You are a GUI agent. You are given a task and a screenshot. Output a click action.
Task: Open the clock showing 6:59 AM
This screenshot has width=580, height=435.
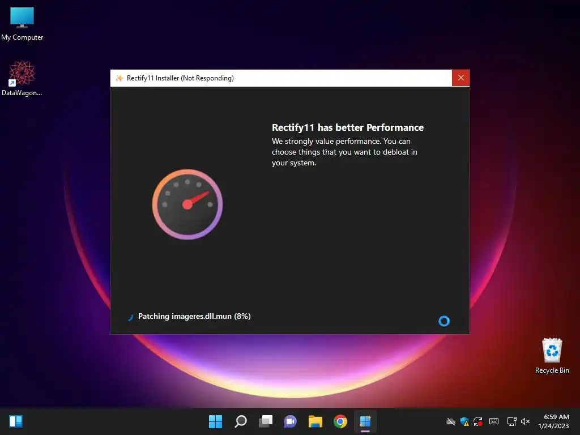553,421
